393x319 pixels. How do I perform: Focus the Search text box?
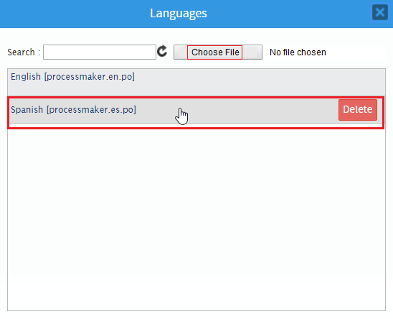pyautogui.click(x=100, y=52)
